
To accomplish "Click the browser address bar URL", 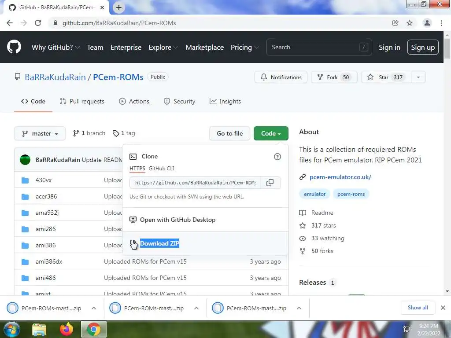I will coord(119,23).
